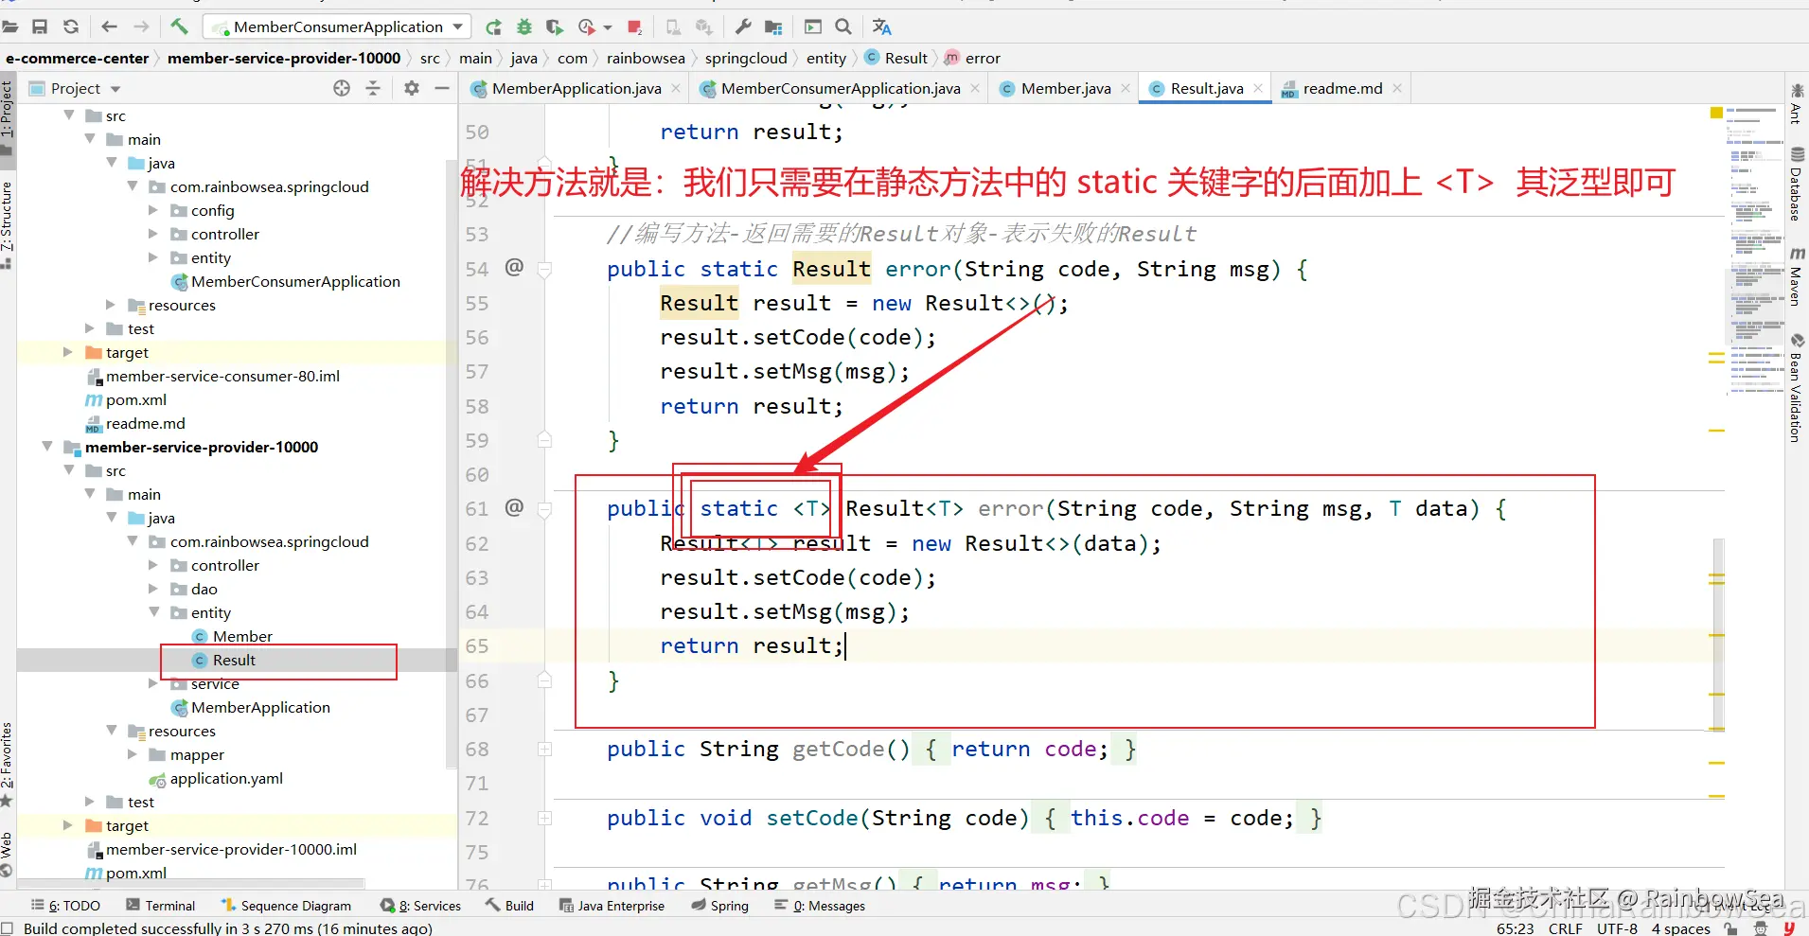Open the Maven side panel
The image size is (1809, 936).
click(1797, 275)
